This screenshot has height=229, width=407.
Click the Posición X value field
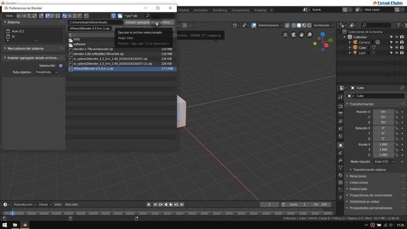click(383, 112)
